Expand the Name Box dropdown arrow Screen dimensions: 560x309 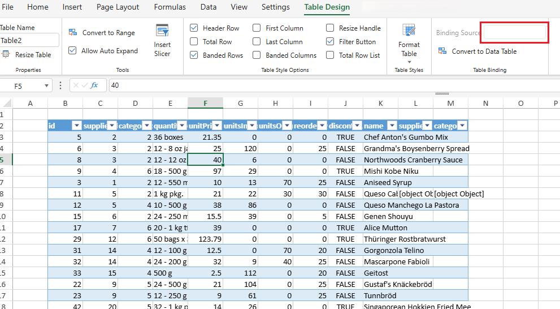[46, 86]
